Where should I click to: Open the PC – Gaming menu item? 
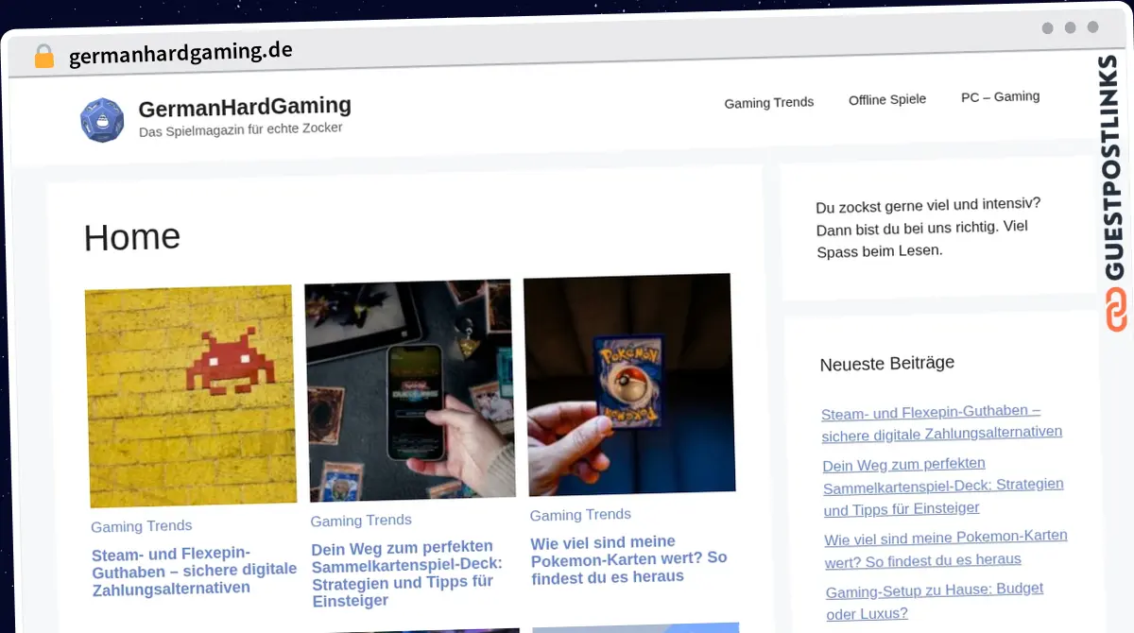(1000, 96)
